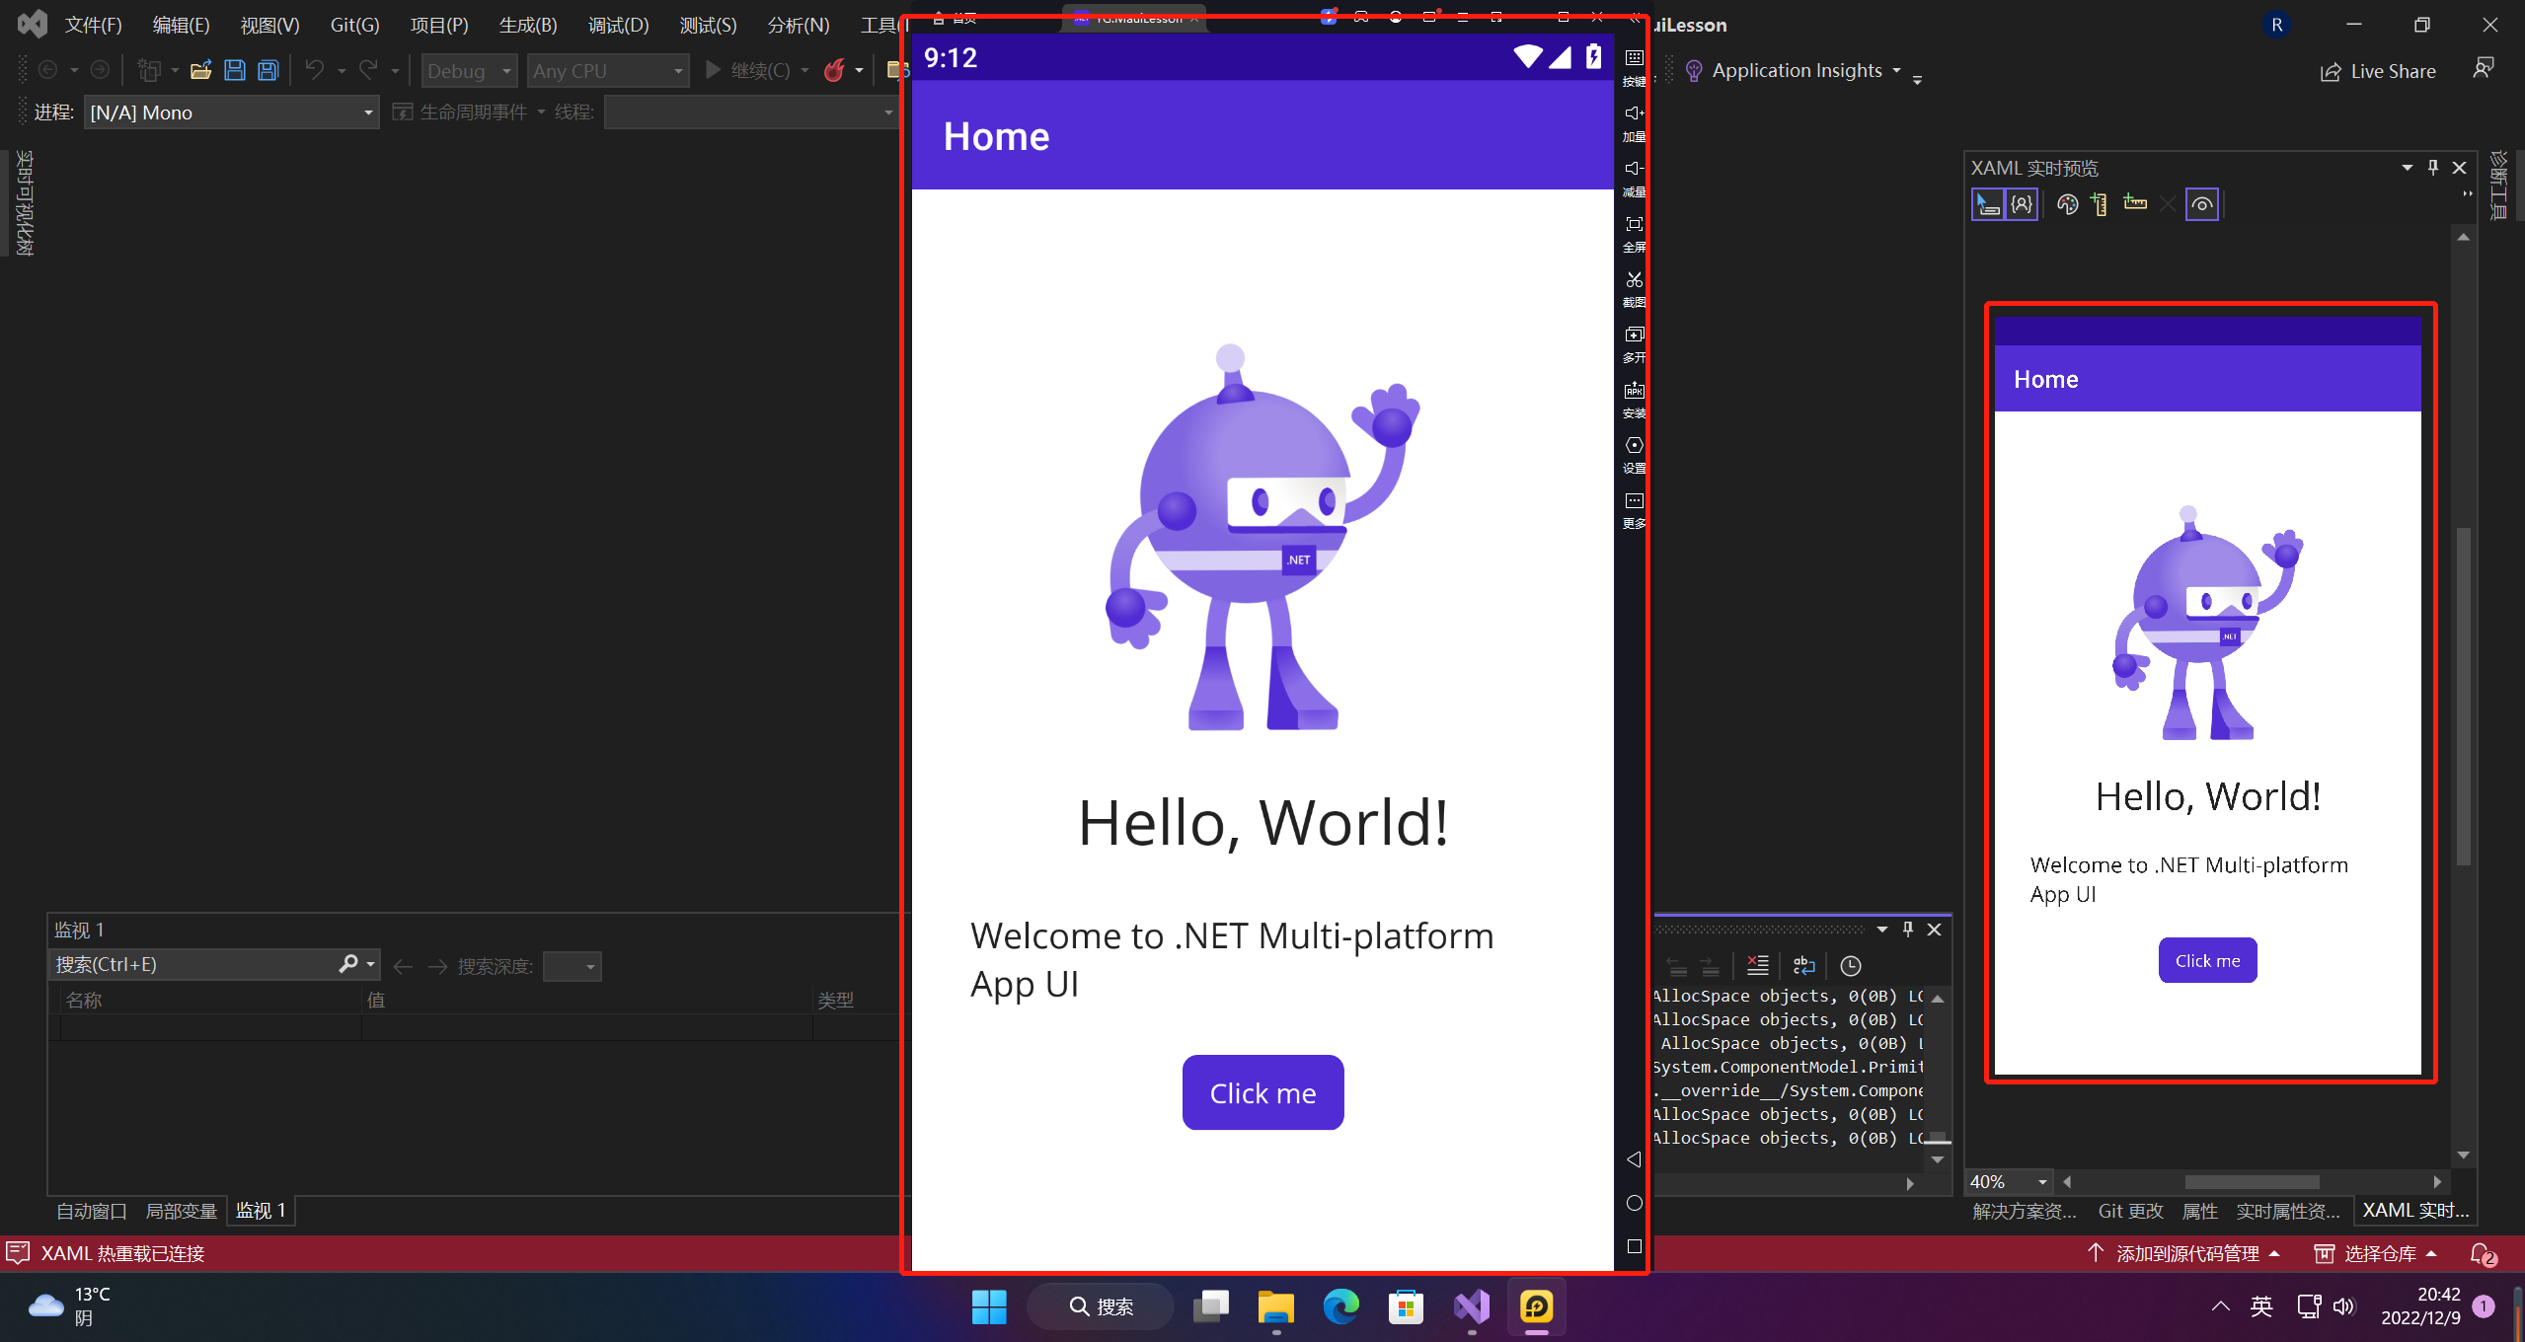Click the feedback person icon top right
This screenshot has height=1342, width=2525.
[x=2484, y=68]
